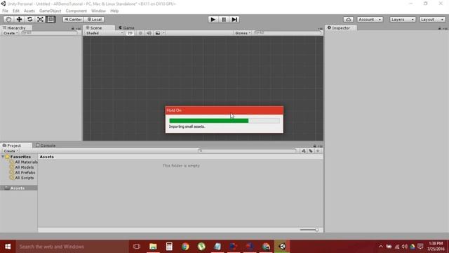Open the File menu

[5, 11]
